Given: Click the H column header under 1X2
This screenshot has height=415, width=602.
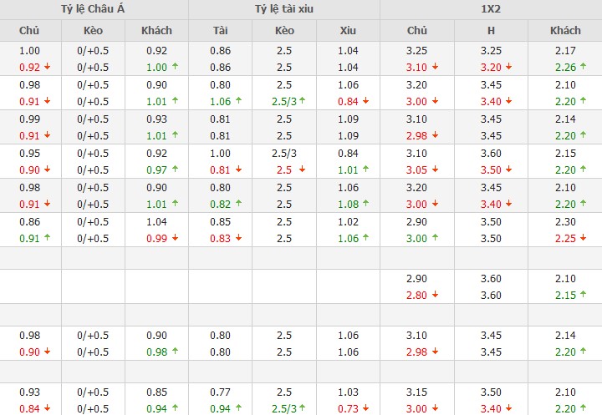Looking at the screenshot, I should [491, 30].
